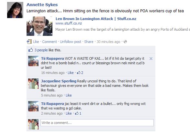Click Jacqueline Sperling's comment avatar
This screenshot has height=134, width=190.
coord(33,84)
